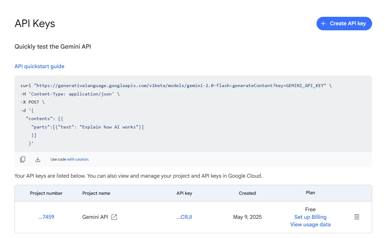Delete the ...CRJI API key with trash icon
Screen dimensions: 385x238
[x=357, y=217]
